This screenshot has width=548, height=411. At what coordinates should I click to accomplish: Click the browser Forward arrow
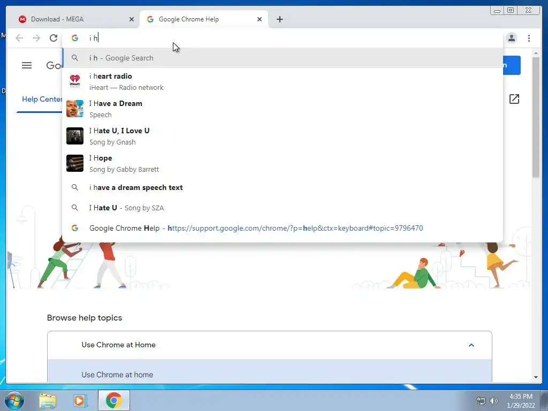36,38
